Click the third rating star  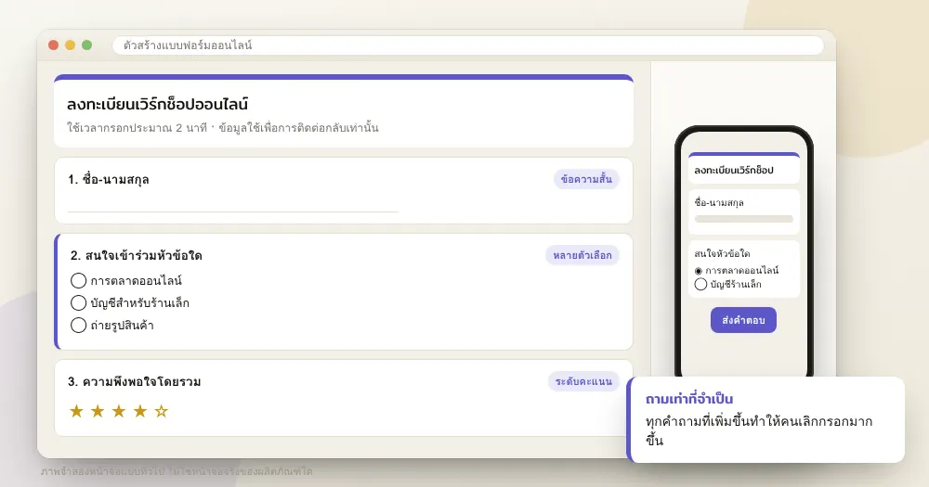coord(119,411)
